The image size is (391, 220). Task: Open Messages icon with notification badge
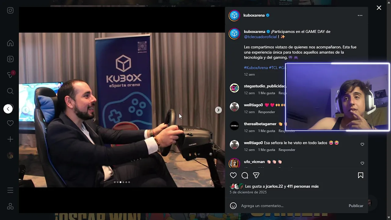click(x=11, y=75)
